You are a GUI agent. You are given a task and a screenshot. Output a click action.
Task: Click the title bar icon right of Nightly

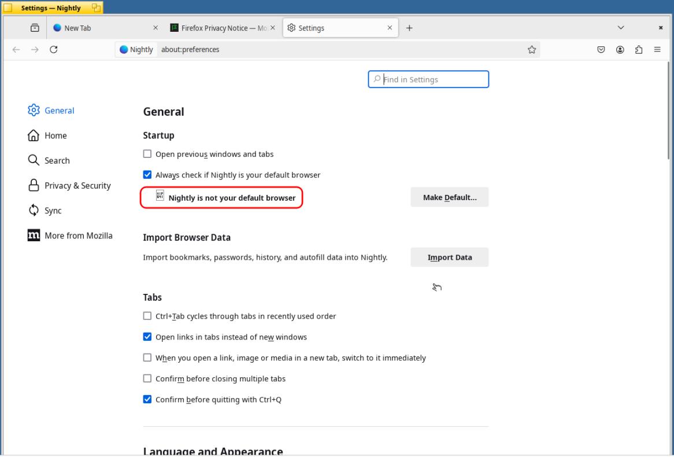(97, 8)
